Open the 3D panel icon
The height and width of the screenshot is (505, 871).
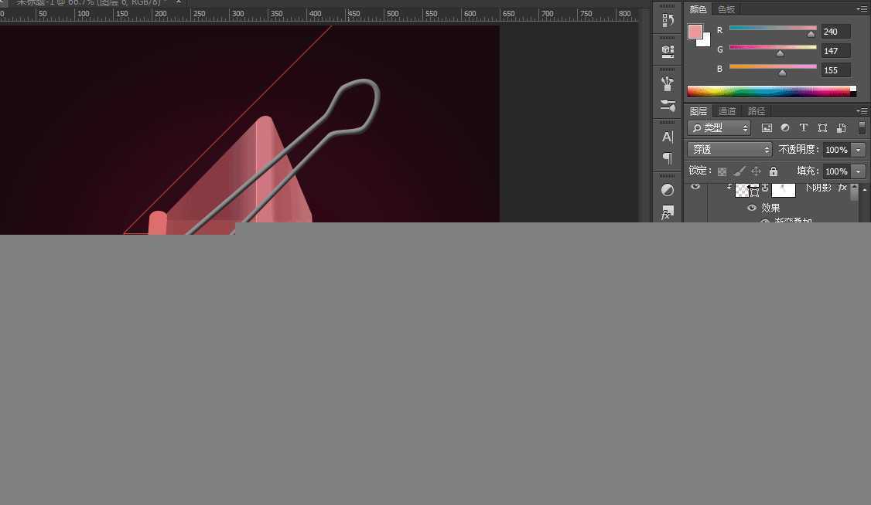(x=668, y=51)
